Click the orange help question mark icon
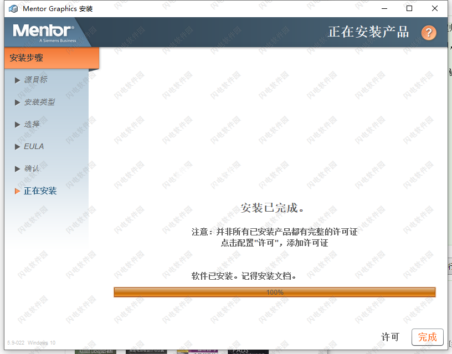 [x=429, y=33]
